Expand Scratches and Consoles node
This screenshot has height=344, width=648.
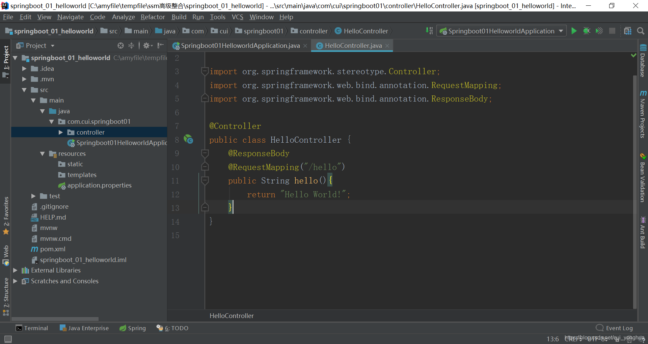coord(15,281)
